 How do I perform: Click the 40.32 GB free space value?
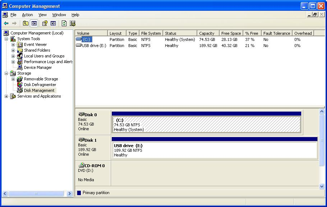click(229, 46)
